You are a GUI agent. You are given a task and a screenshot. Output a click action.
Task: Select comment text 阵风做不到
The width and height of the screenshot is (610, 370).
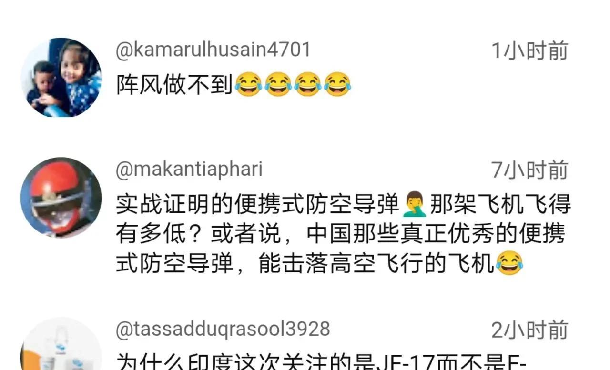pos(174,85)
